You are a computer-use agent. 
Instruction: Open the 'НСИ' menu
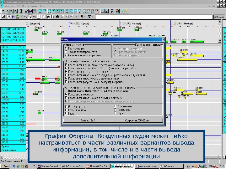(18, 6)
